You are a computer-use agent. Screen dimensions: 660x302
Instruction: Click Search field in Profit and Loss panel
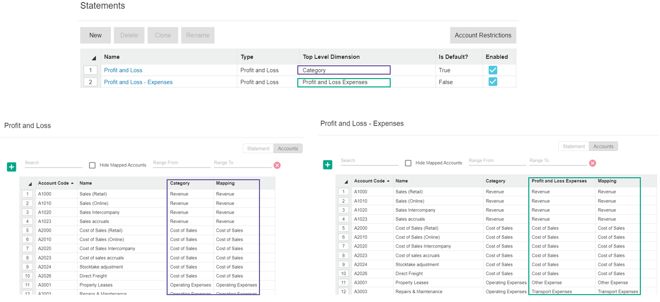coord(53,163)
